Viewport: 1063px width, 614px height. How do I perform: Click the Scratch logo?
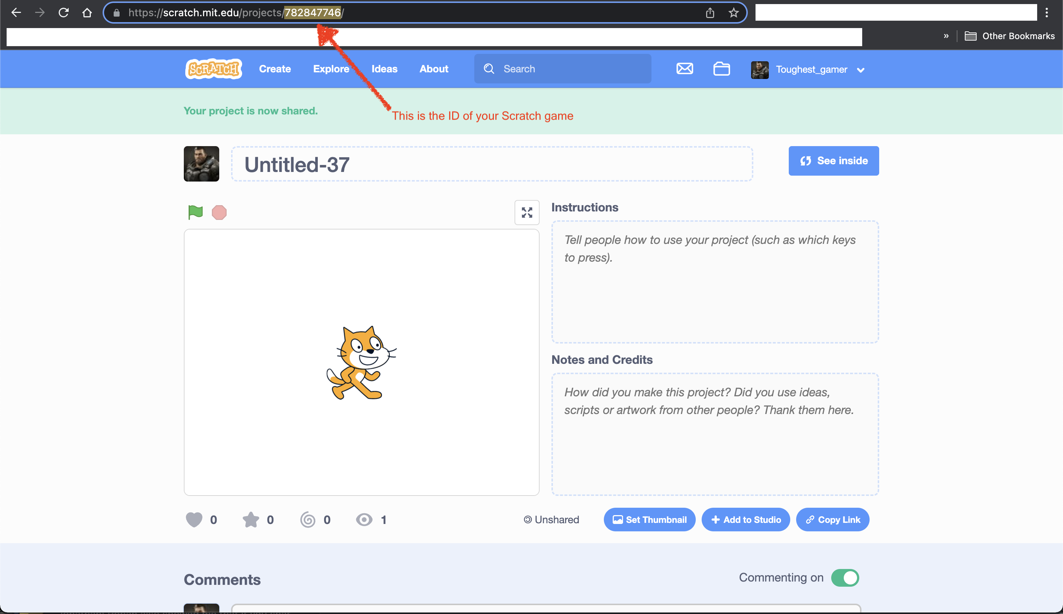(x=214, y=69)
